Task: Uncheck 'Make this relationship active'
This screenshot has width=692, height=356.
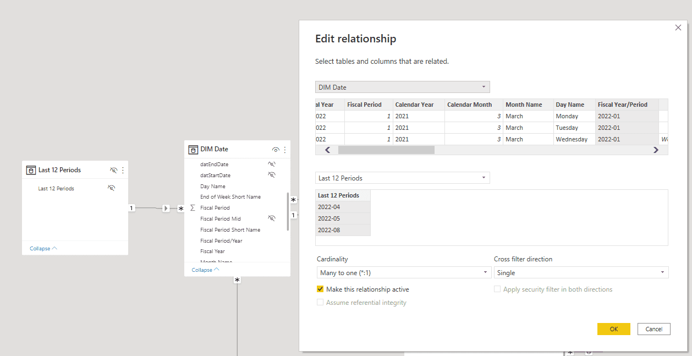Action: pyautogui.click(x=320, y=289)
